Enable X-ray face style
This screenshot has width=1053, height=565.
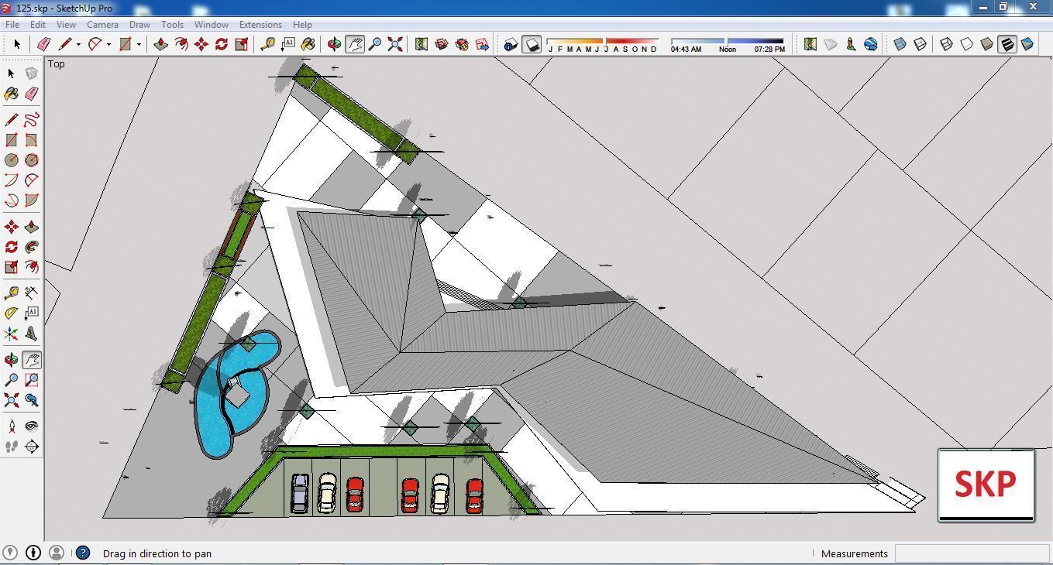click(x=900, y=44)
